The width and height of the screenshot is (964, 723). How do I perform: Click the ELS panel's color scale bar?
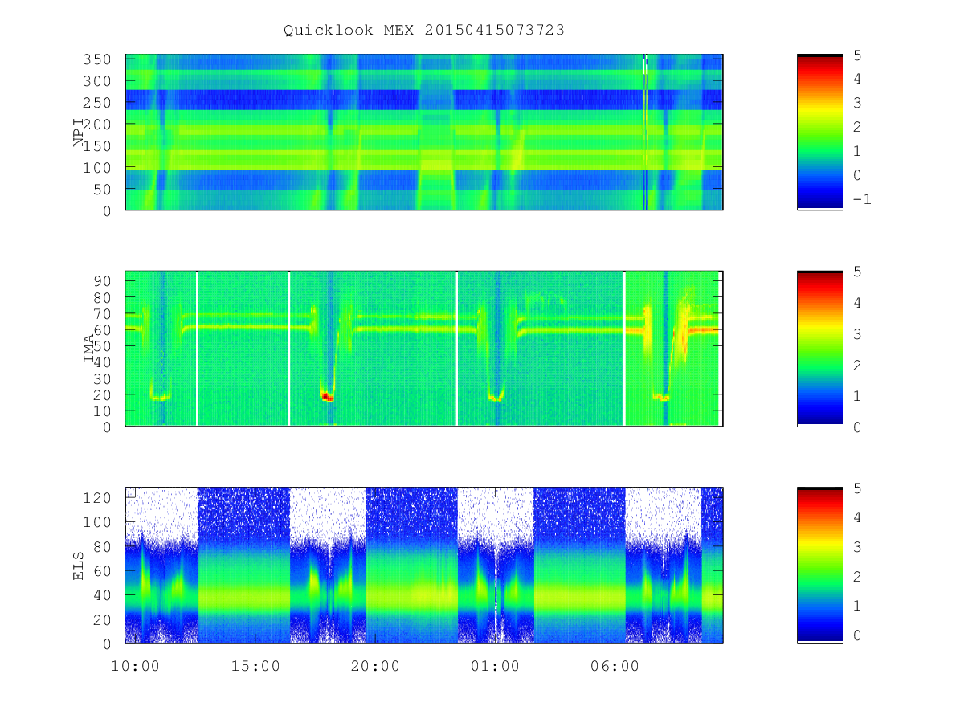pyautogui.click(x=819, y=566)
